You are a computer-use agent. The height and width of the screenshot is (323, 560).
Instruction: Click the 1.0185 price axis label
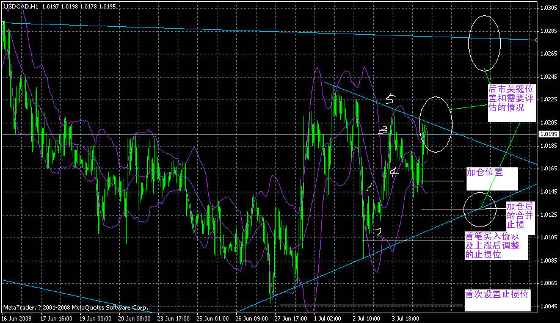pos(549,145)
